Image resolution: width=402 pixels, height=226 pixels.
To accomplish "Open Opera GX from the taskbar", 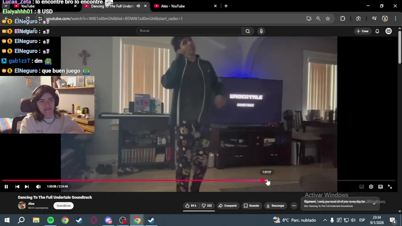I will coord(94,220).
